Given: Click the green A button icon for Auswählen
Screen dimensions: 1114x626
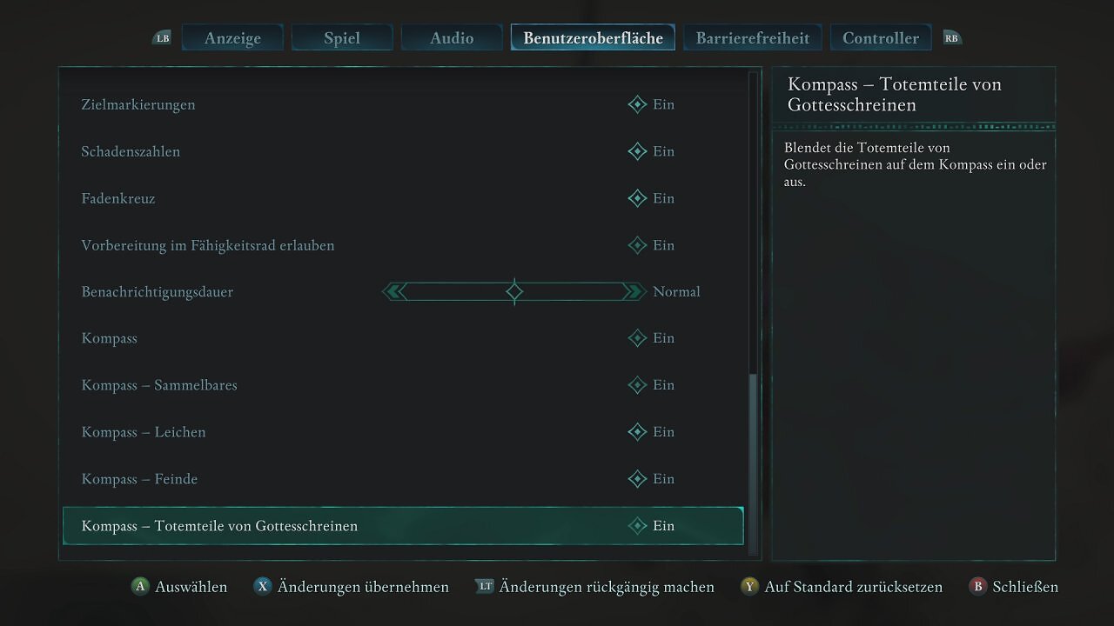Looking at the screenshot, I should [139, 587].
